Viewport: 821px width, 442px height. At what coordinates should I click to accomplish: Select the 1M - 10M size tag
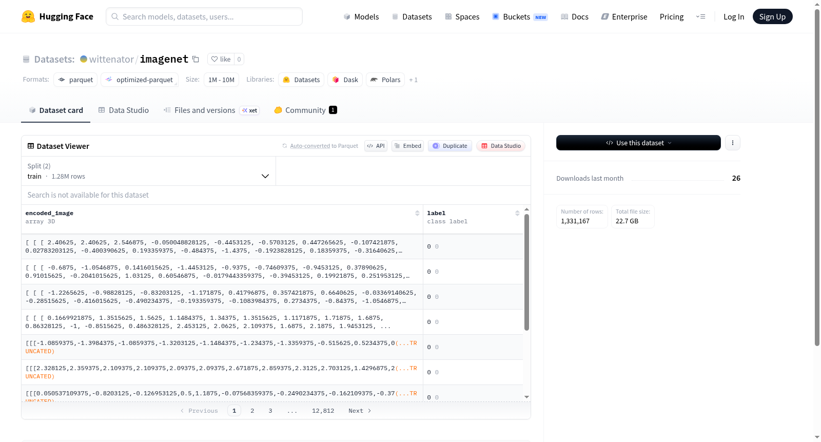tap(222, 80)
